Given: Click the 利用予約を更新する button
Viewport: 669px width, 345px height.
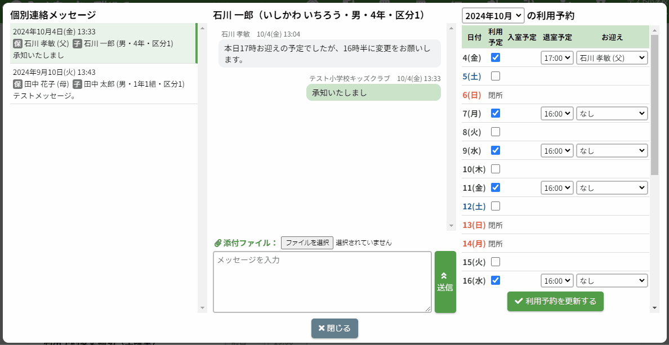Looking at the screenshot, I should [555, 301].
